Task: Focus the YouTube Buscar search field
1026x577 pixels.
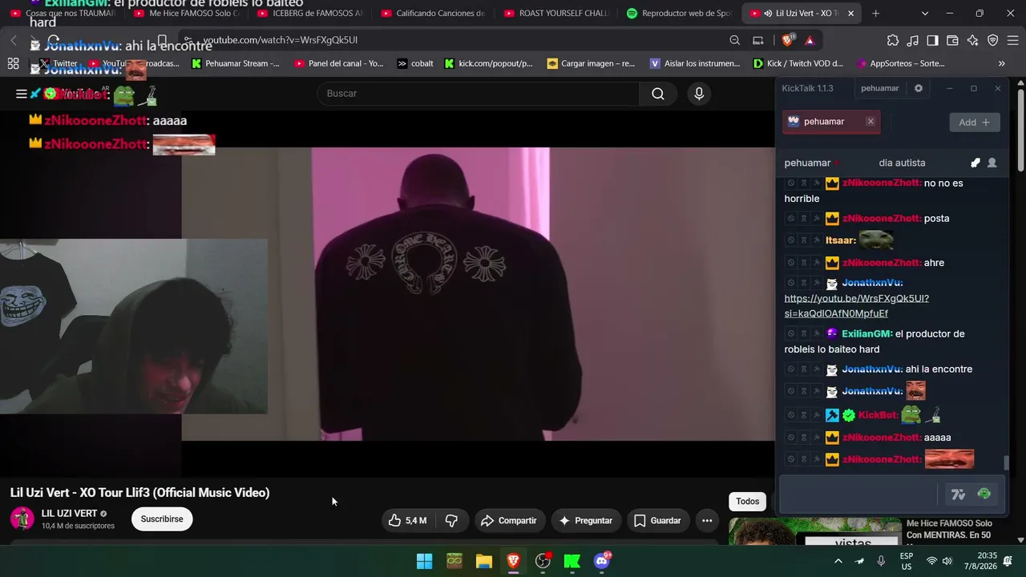Action: point(479,94)
